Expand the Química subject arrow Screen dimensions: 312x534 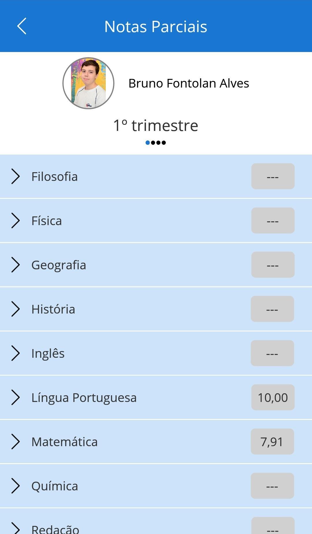[x=16, y=486]
